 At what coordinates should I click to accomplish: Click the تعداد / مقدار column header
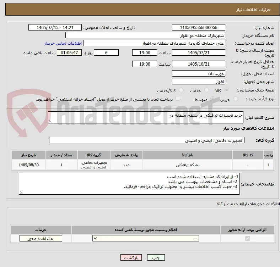click(x=61, y=155)
